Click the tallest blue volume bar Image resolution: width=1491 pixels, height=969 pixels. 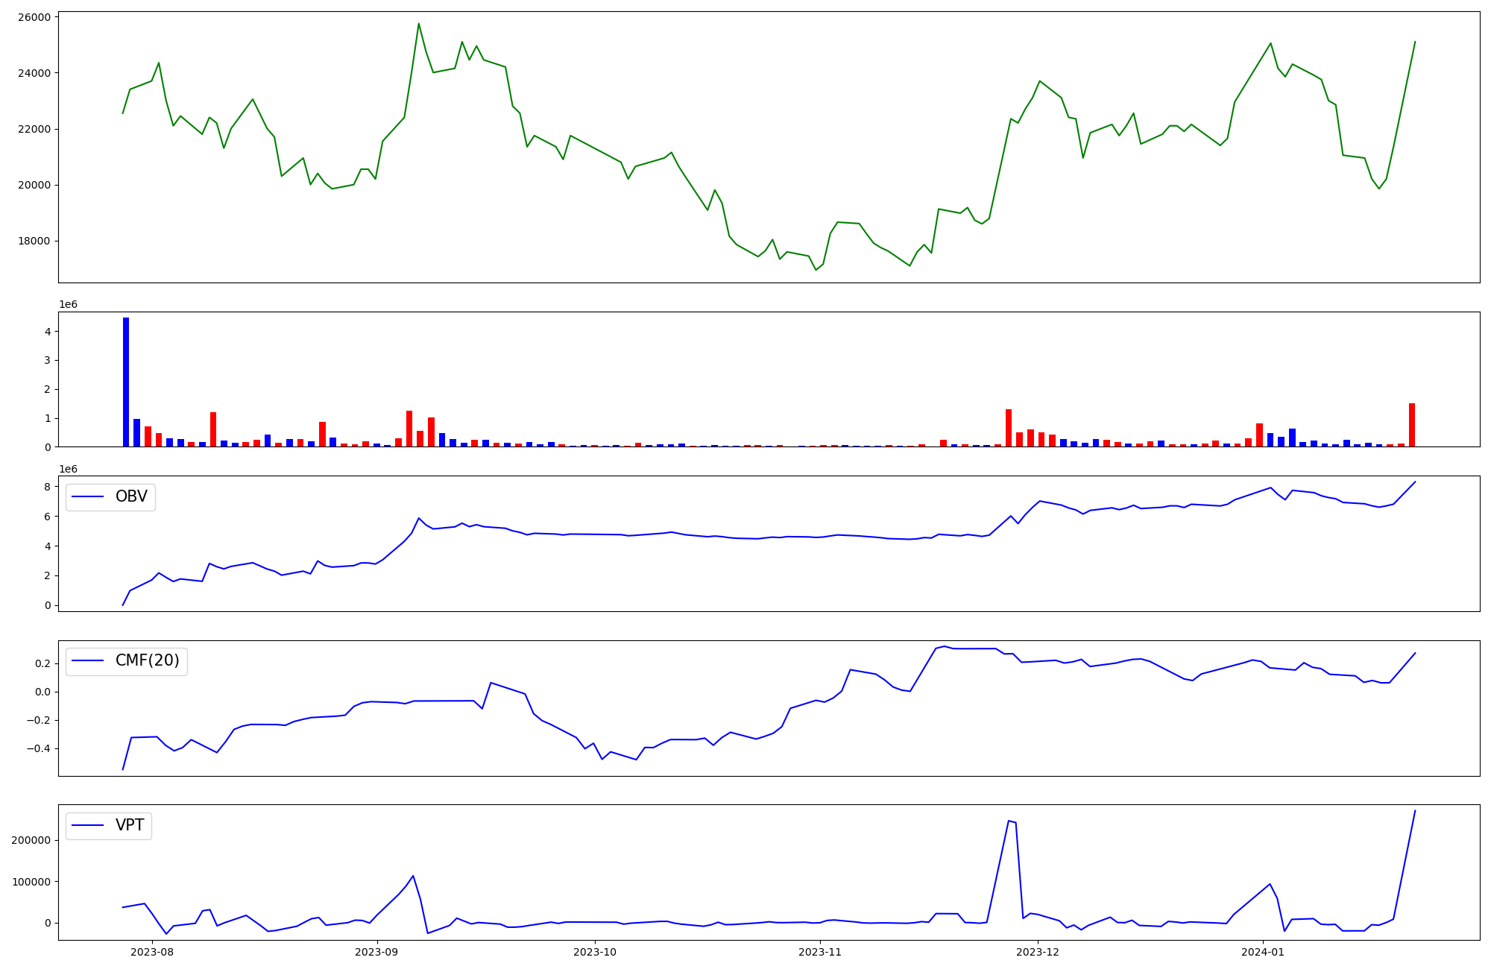(126, 382)
